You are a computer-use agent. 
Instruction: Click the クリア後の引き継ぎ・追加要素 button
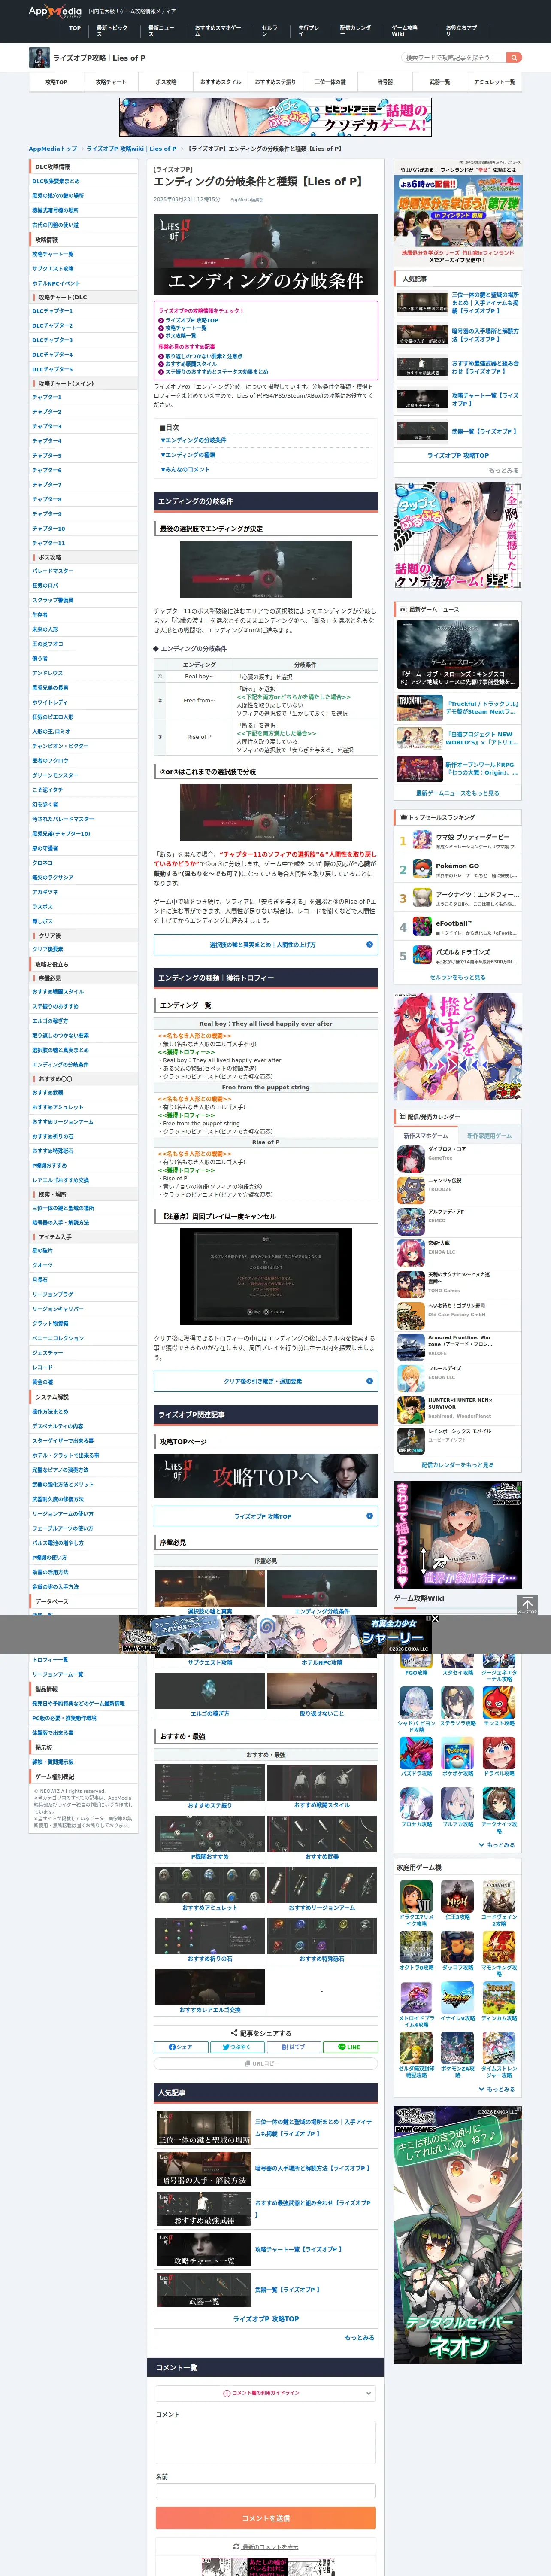265,1381
